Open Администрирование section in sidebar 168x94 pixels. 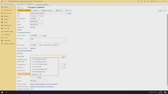coord(9,44)
